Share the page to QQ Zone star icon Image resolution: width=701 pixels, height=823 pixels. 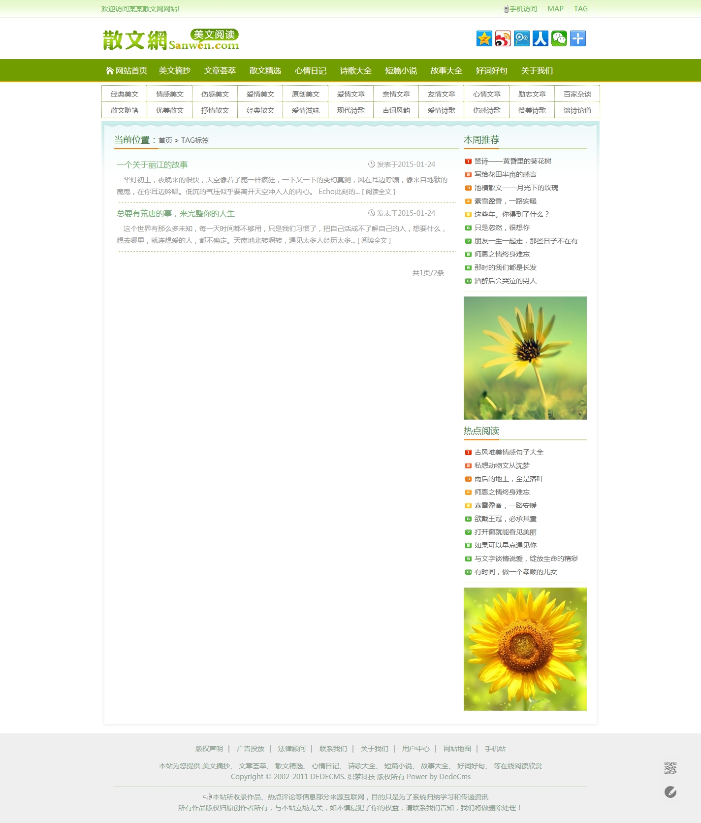click(x=484, y=38)
